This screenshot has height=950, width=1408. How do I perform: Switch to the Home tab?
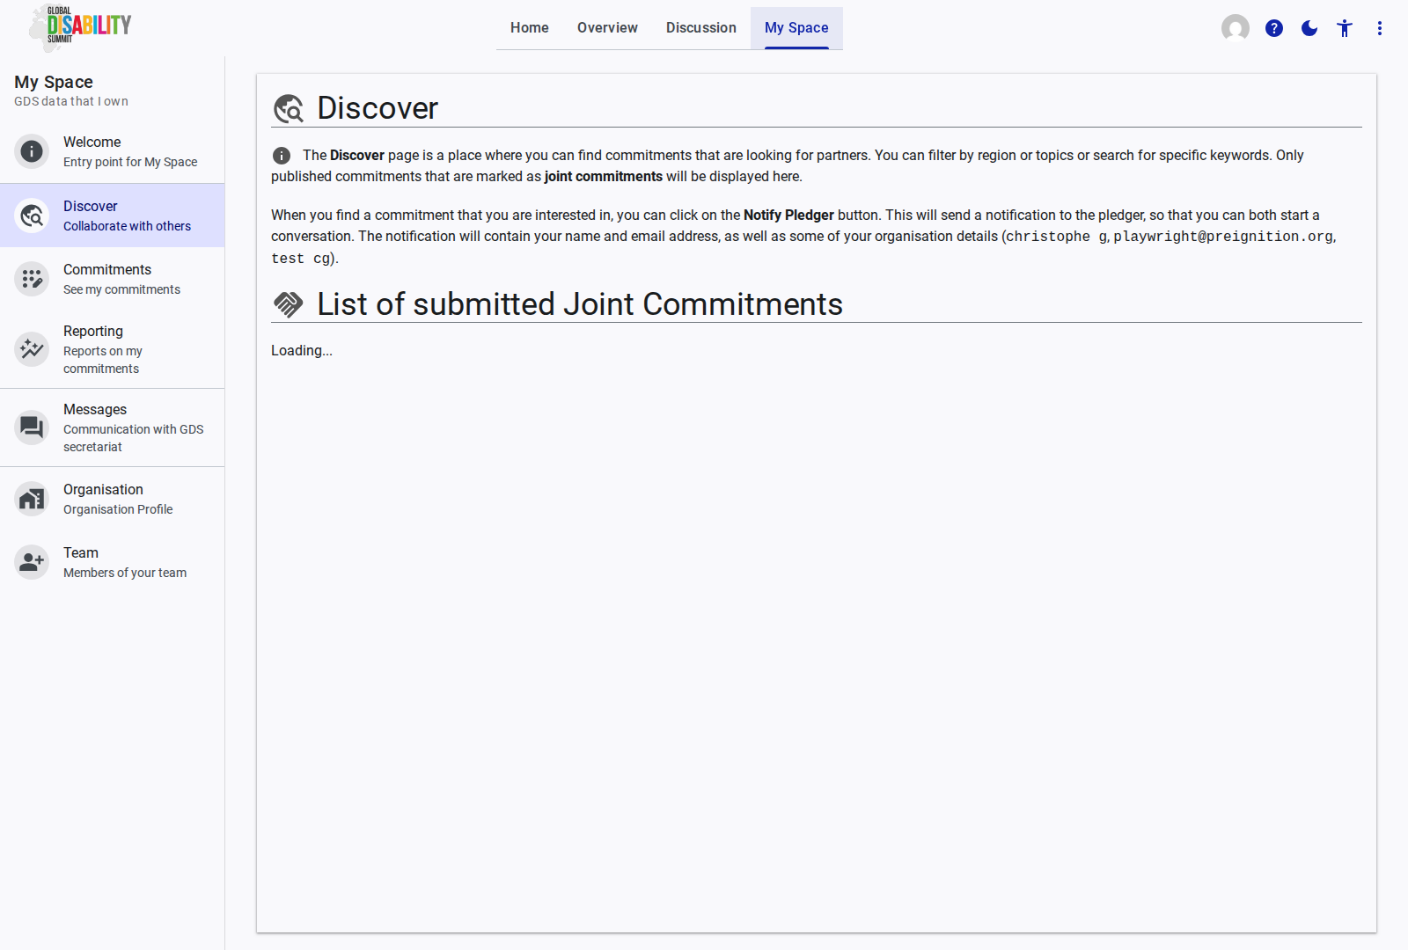(530, 28)
